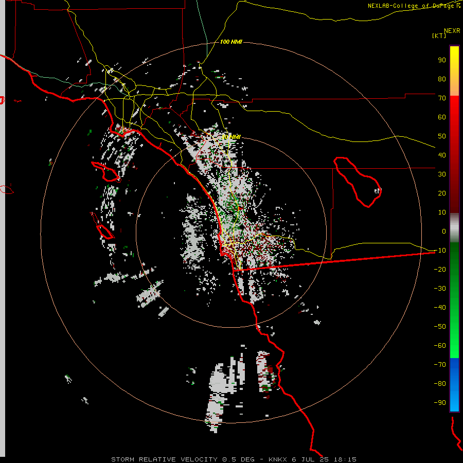Click the 10 value on the velocity scale
The height and width of the screenshot is (463, 463).
(x=442, y=212)
